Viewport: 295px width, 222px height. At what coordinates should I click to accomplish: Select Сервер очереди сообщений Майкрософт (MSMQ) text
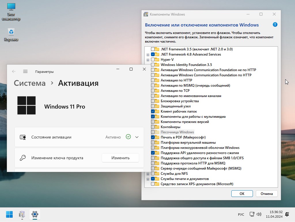coord(201,168)
